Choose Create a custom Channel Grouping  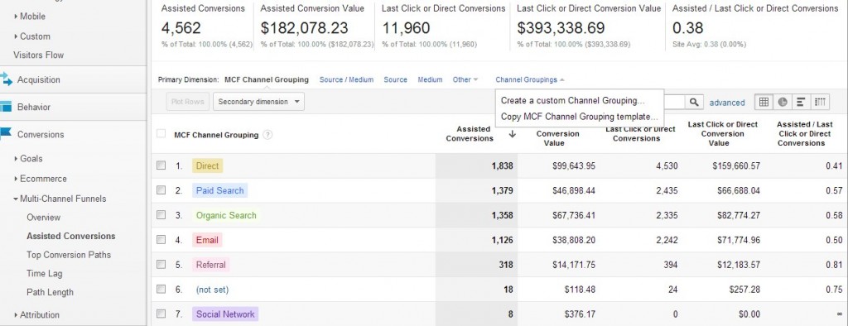(573, 101)
